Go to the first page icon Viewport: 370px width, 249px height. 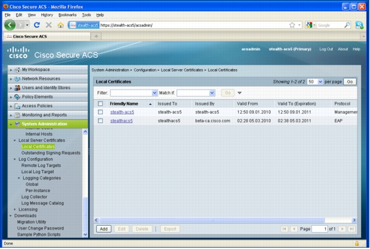[285, 229]
